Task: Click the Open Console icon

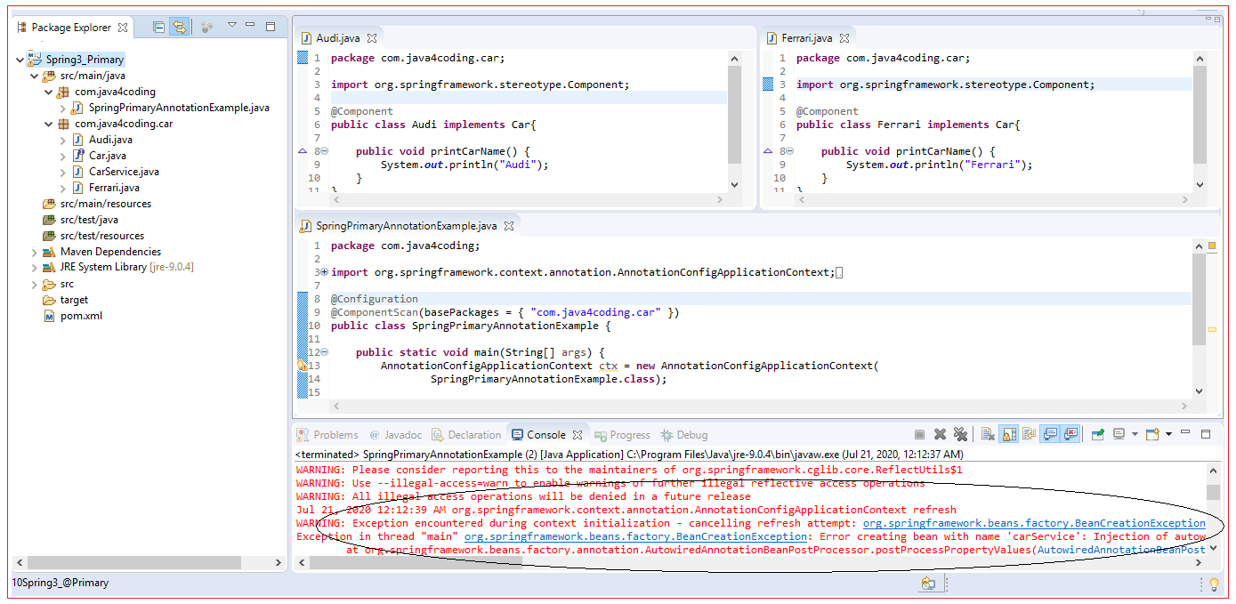Action: (1152, 434)
